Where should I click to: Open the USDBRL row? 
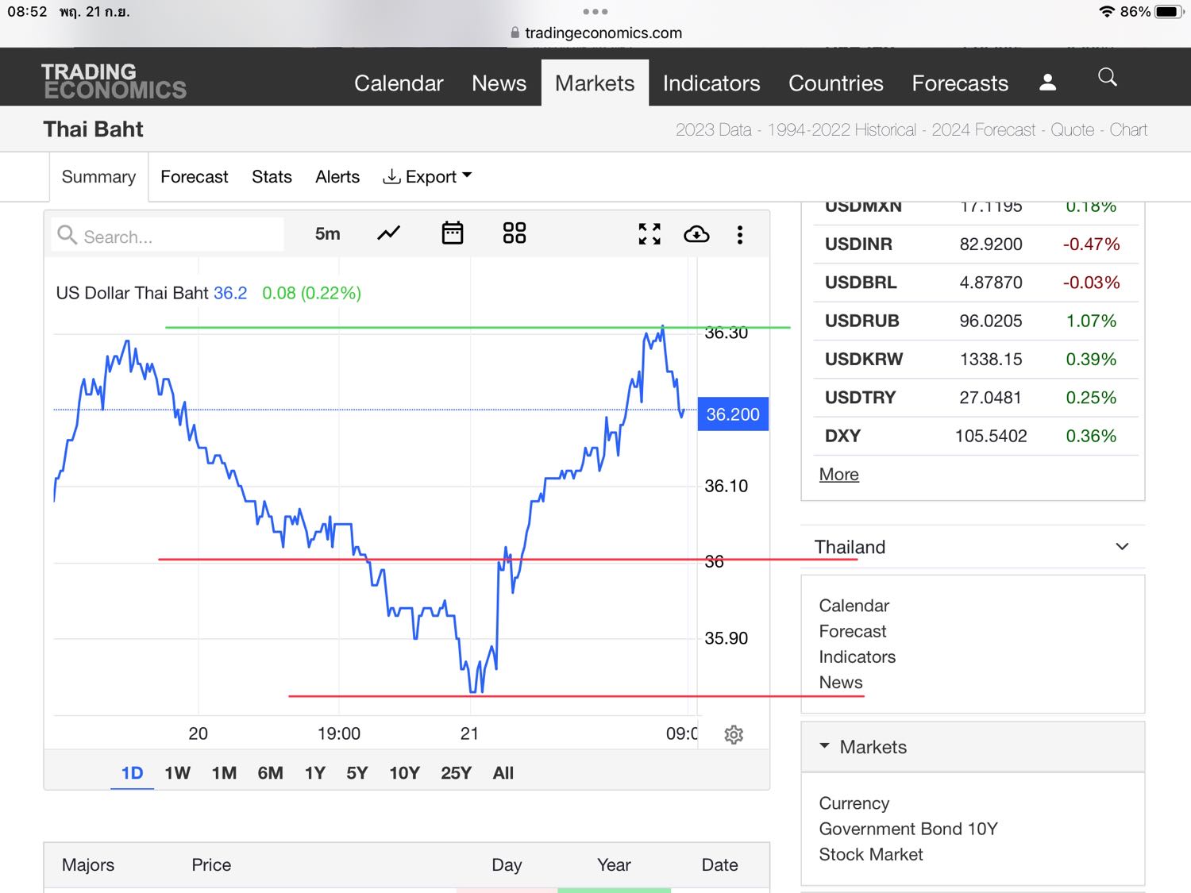coord(976,283)
